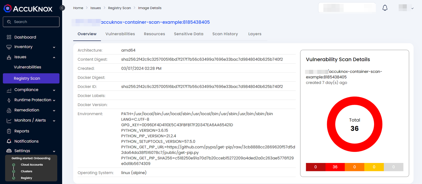The height and width of the screenshot is (184, 422).
Task: Toggle the Cloud Accounts onboarding checkmark
Action: (x=14, y=165)
